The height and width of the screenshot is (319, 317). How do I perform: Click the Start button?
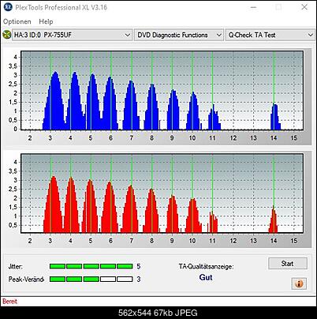288,264
